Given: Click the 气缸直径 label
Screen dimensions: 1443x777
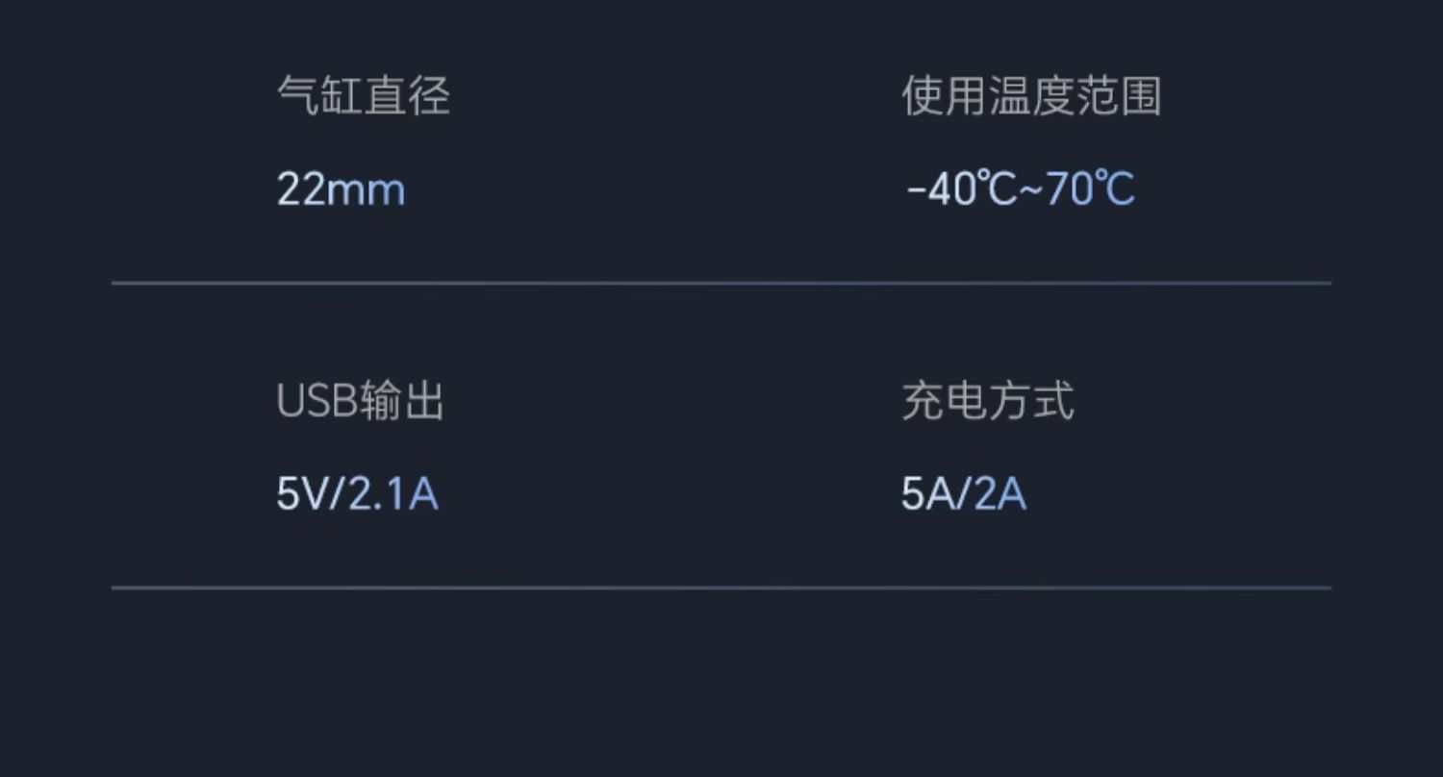Looking at the screenshot, I should tap(363, 97).
